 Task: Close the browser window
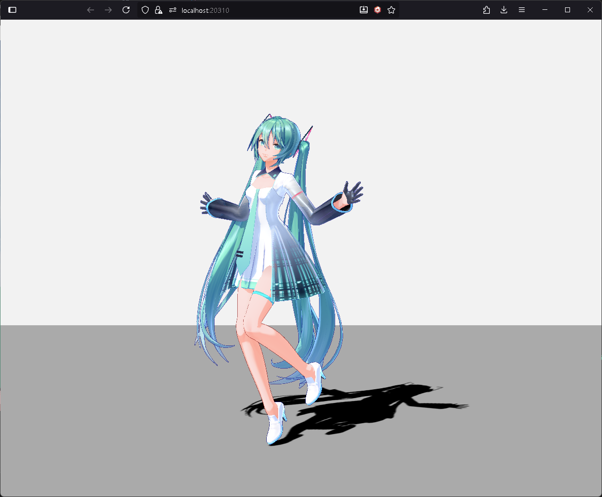point(590,10)
